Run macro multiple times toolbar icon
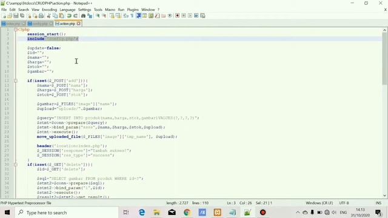The height and width of the screenshot is (218, 388). pos(196,16)
